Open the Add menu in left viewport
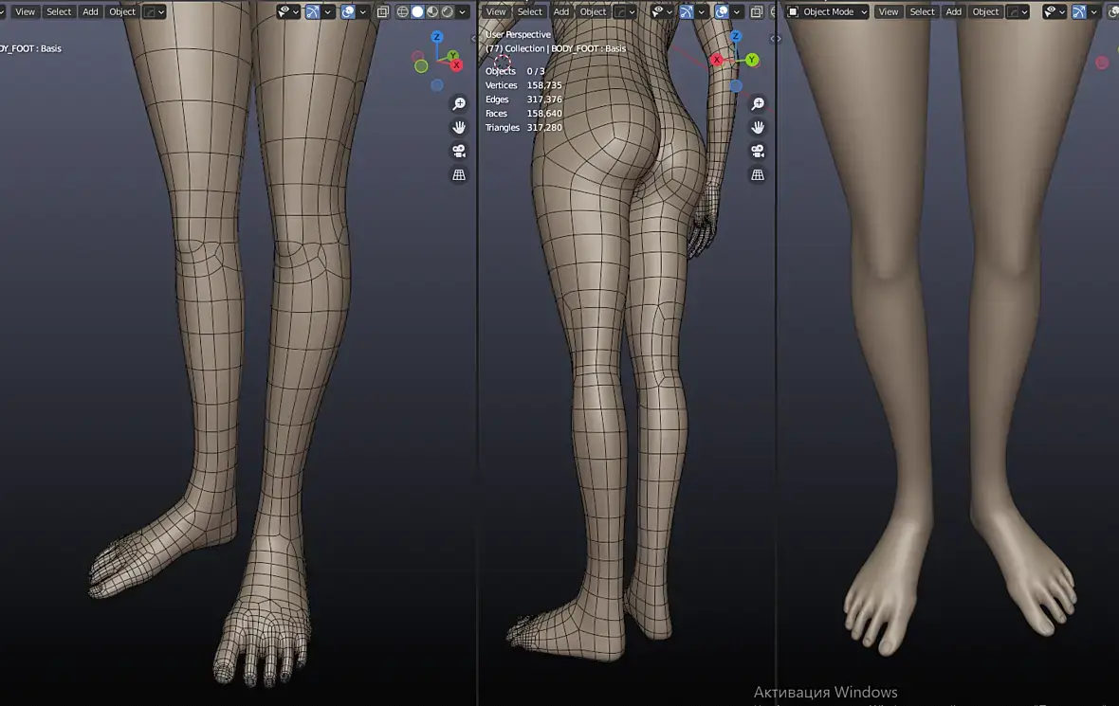This screenshot has width=1119, height=706. pyautogui.click(x=91, y=11)
